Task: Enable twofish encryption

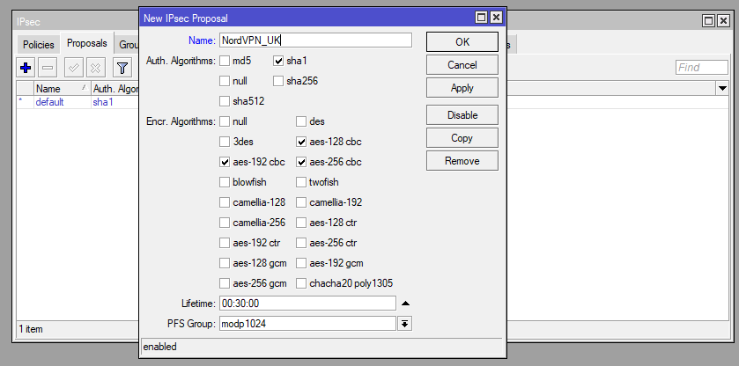Action: tap(301, 182)
